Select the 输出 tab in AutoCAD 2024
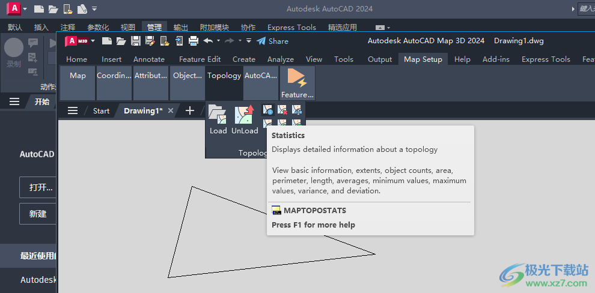Viewport: 595px width, 293px height. [x=181, y=27]
